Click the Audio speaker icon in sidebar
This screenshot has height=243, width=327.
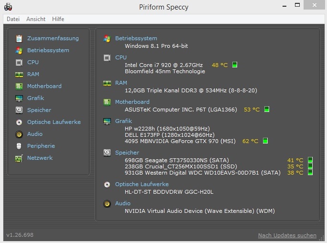[x=19, y=134]
